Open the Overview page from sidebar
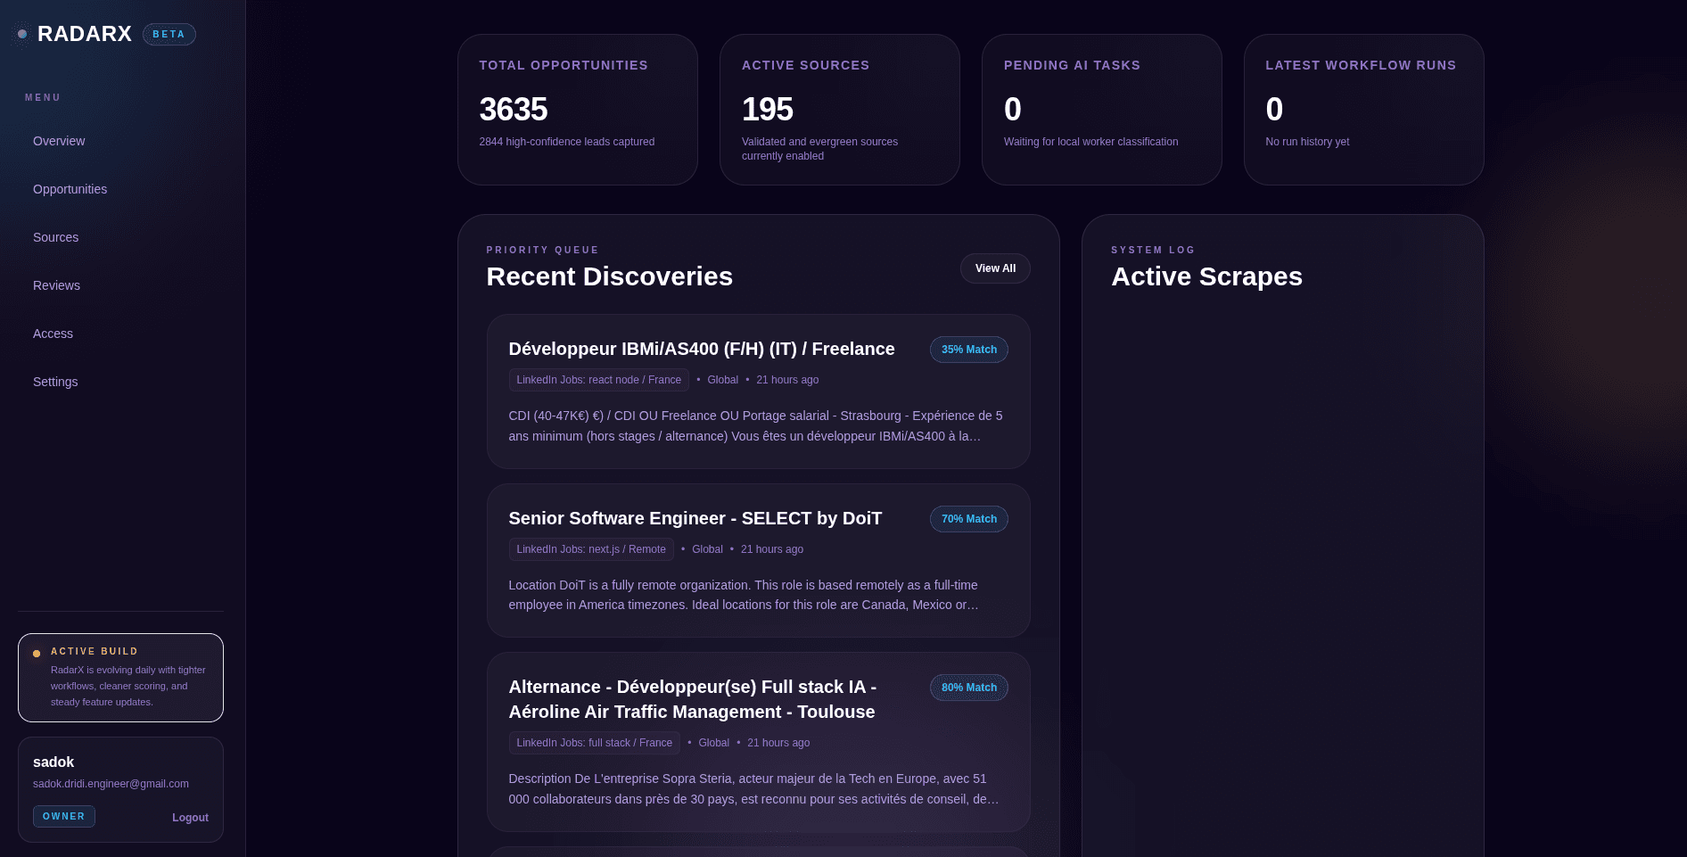 click(59, 141)
